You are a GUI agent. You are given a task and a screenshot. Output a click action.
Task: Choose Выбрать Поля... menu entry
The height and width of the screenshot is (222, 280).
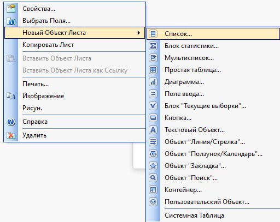pos(74,21)
